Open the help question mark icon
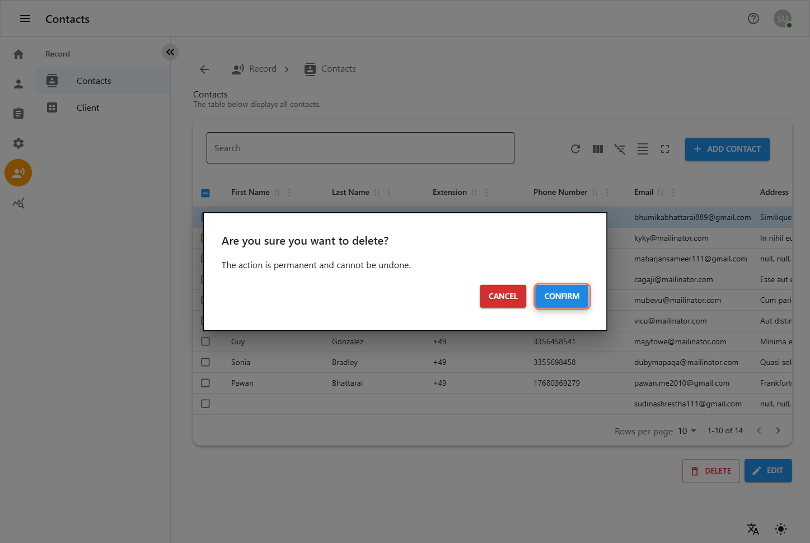The width and height of the screenshot is (810, 543). [753, 18]
